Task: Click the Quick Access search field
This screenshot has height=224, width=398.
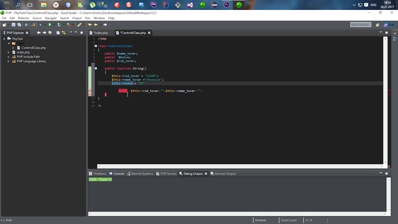Action: [361, 25]
